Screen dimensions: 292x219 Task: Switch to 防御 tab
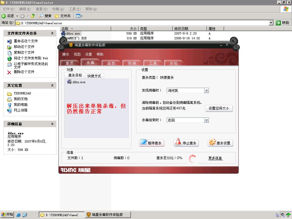pyautogui.click(x=132, y=63)
